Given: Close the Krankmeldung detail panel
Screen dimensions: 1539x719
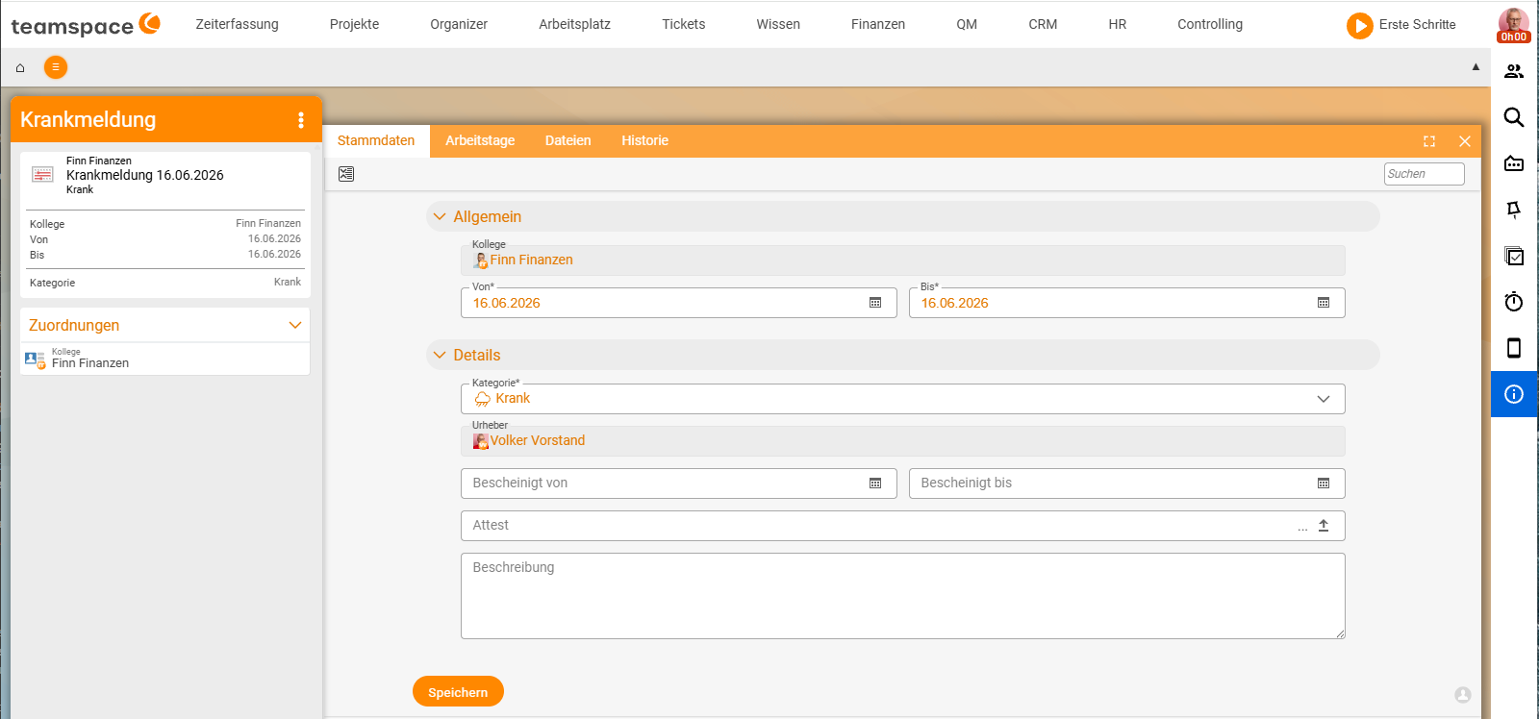Looking at the screenshot, I should click(1465, 141).
